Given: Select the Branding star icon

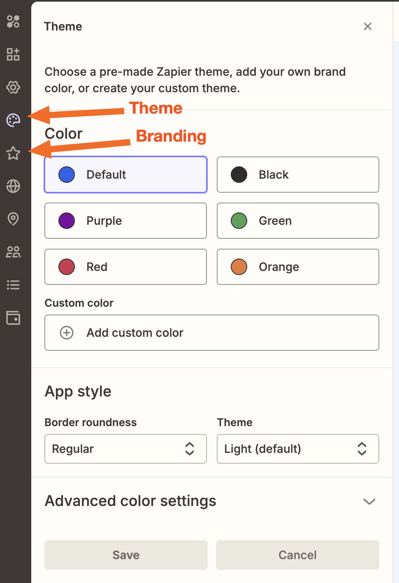Looking at the screenshot, I should click(x=13, y=154).
